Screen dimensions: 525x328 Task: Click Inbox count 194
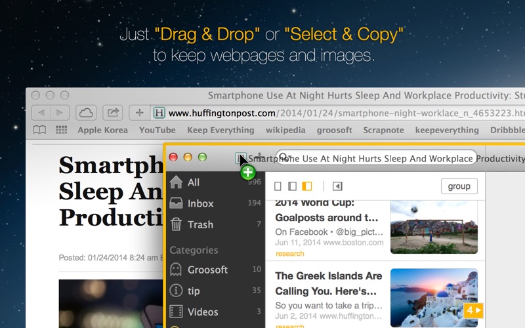coord(255,203)
